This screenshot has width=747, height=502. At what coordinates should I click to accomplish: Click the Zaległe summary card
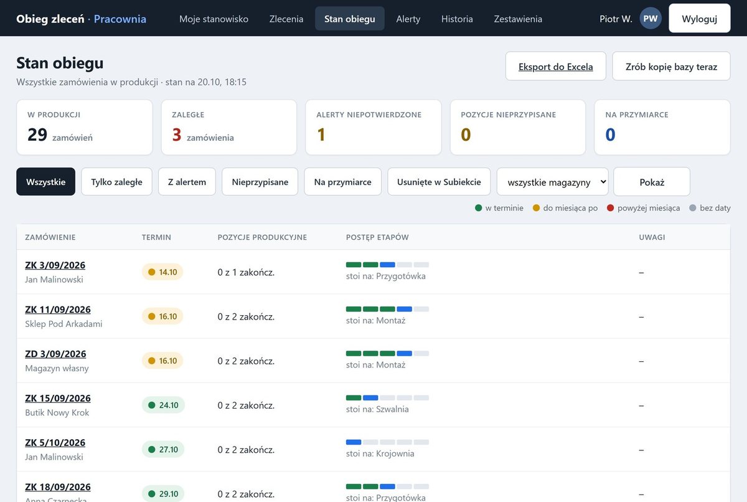coord(229,127)
